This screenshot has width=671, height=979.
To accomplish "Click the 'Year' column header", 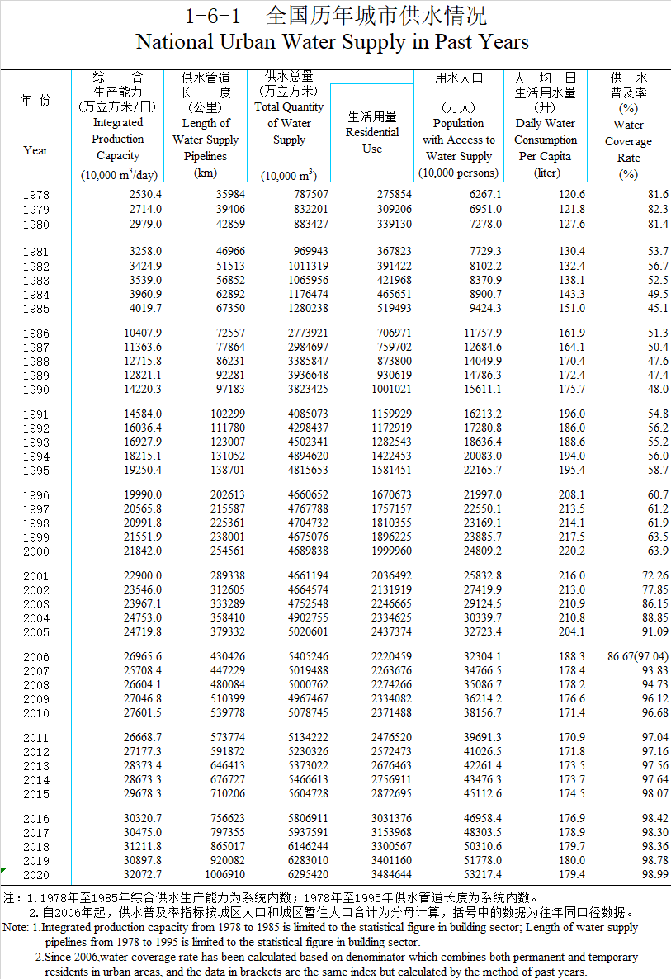I will click(x=35, y=150).
